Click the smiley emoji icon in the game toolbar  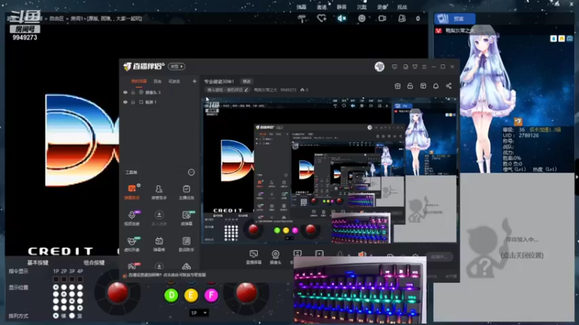click(361, 18)
